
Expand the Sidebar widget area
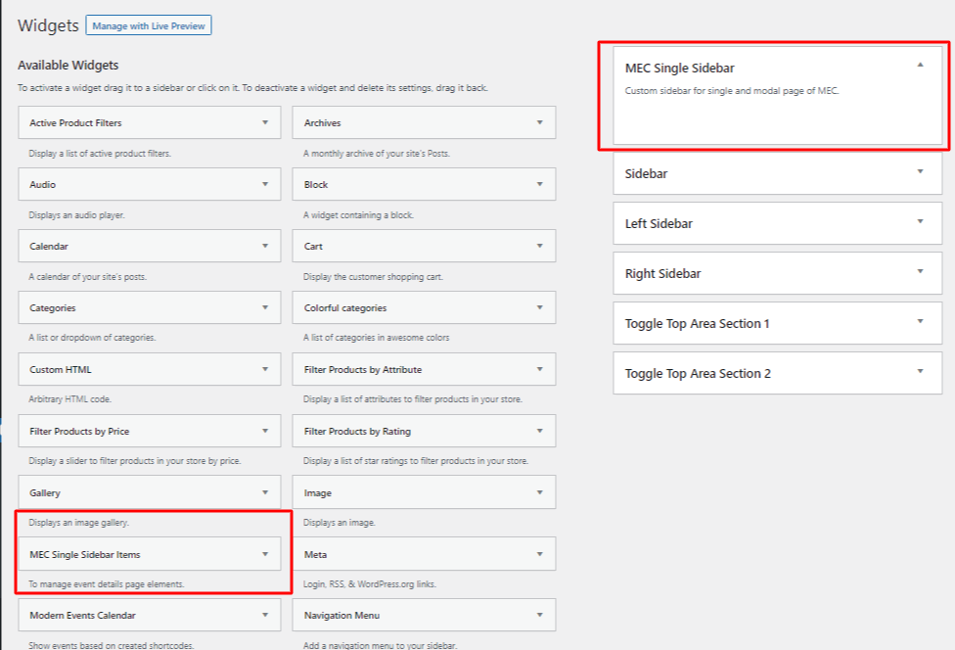(920, 172)
